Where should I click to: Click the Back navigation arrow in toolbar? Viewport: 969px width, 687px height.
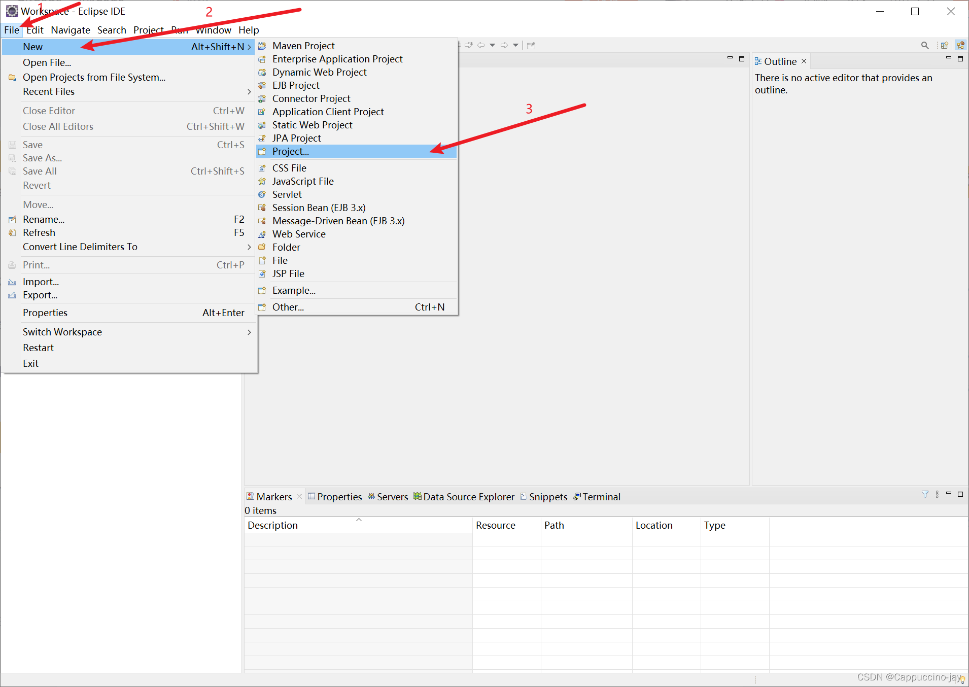tap(481, 46)
